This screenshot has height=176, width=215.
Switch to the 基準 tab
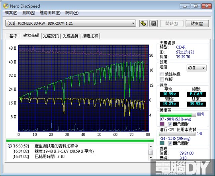[13, 36]
